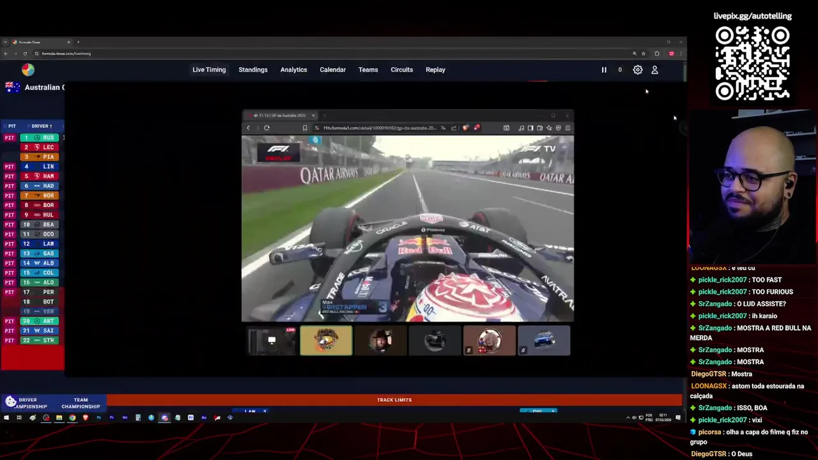Go back in the F1 TV browser

(x=248, y=128)
